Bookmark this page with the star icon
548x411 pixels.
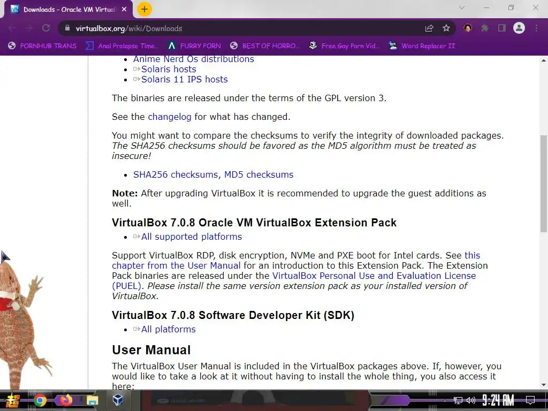pyautogui.click(x=446, y=28)
